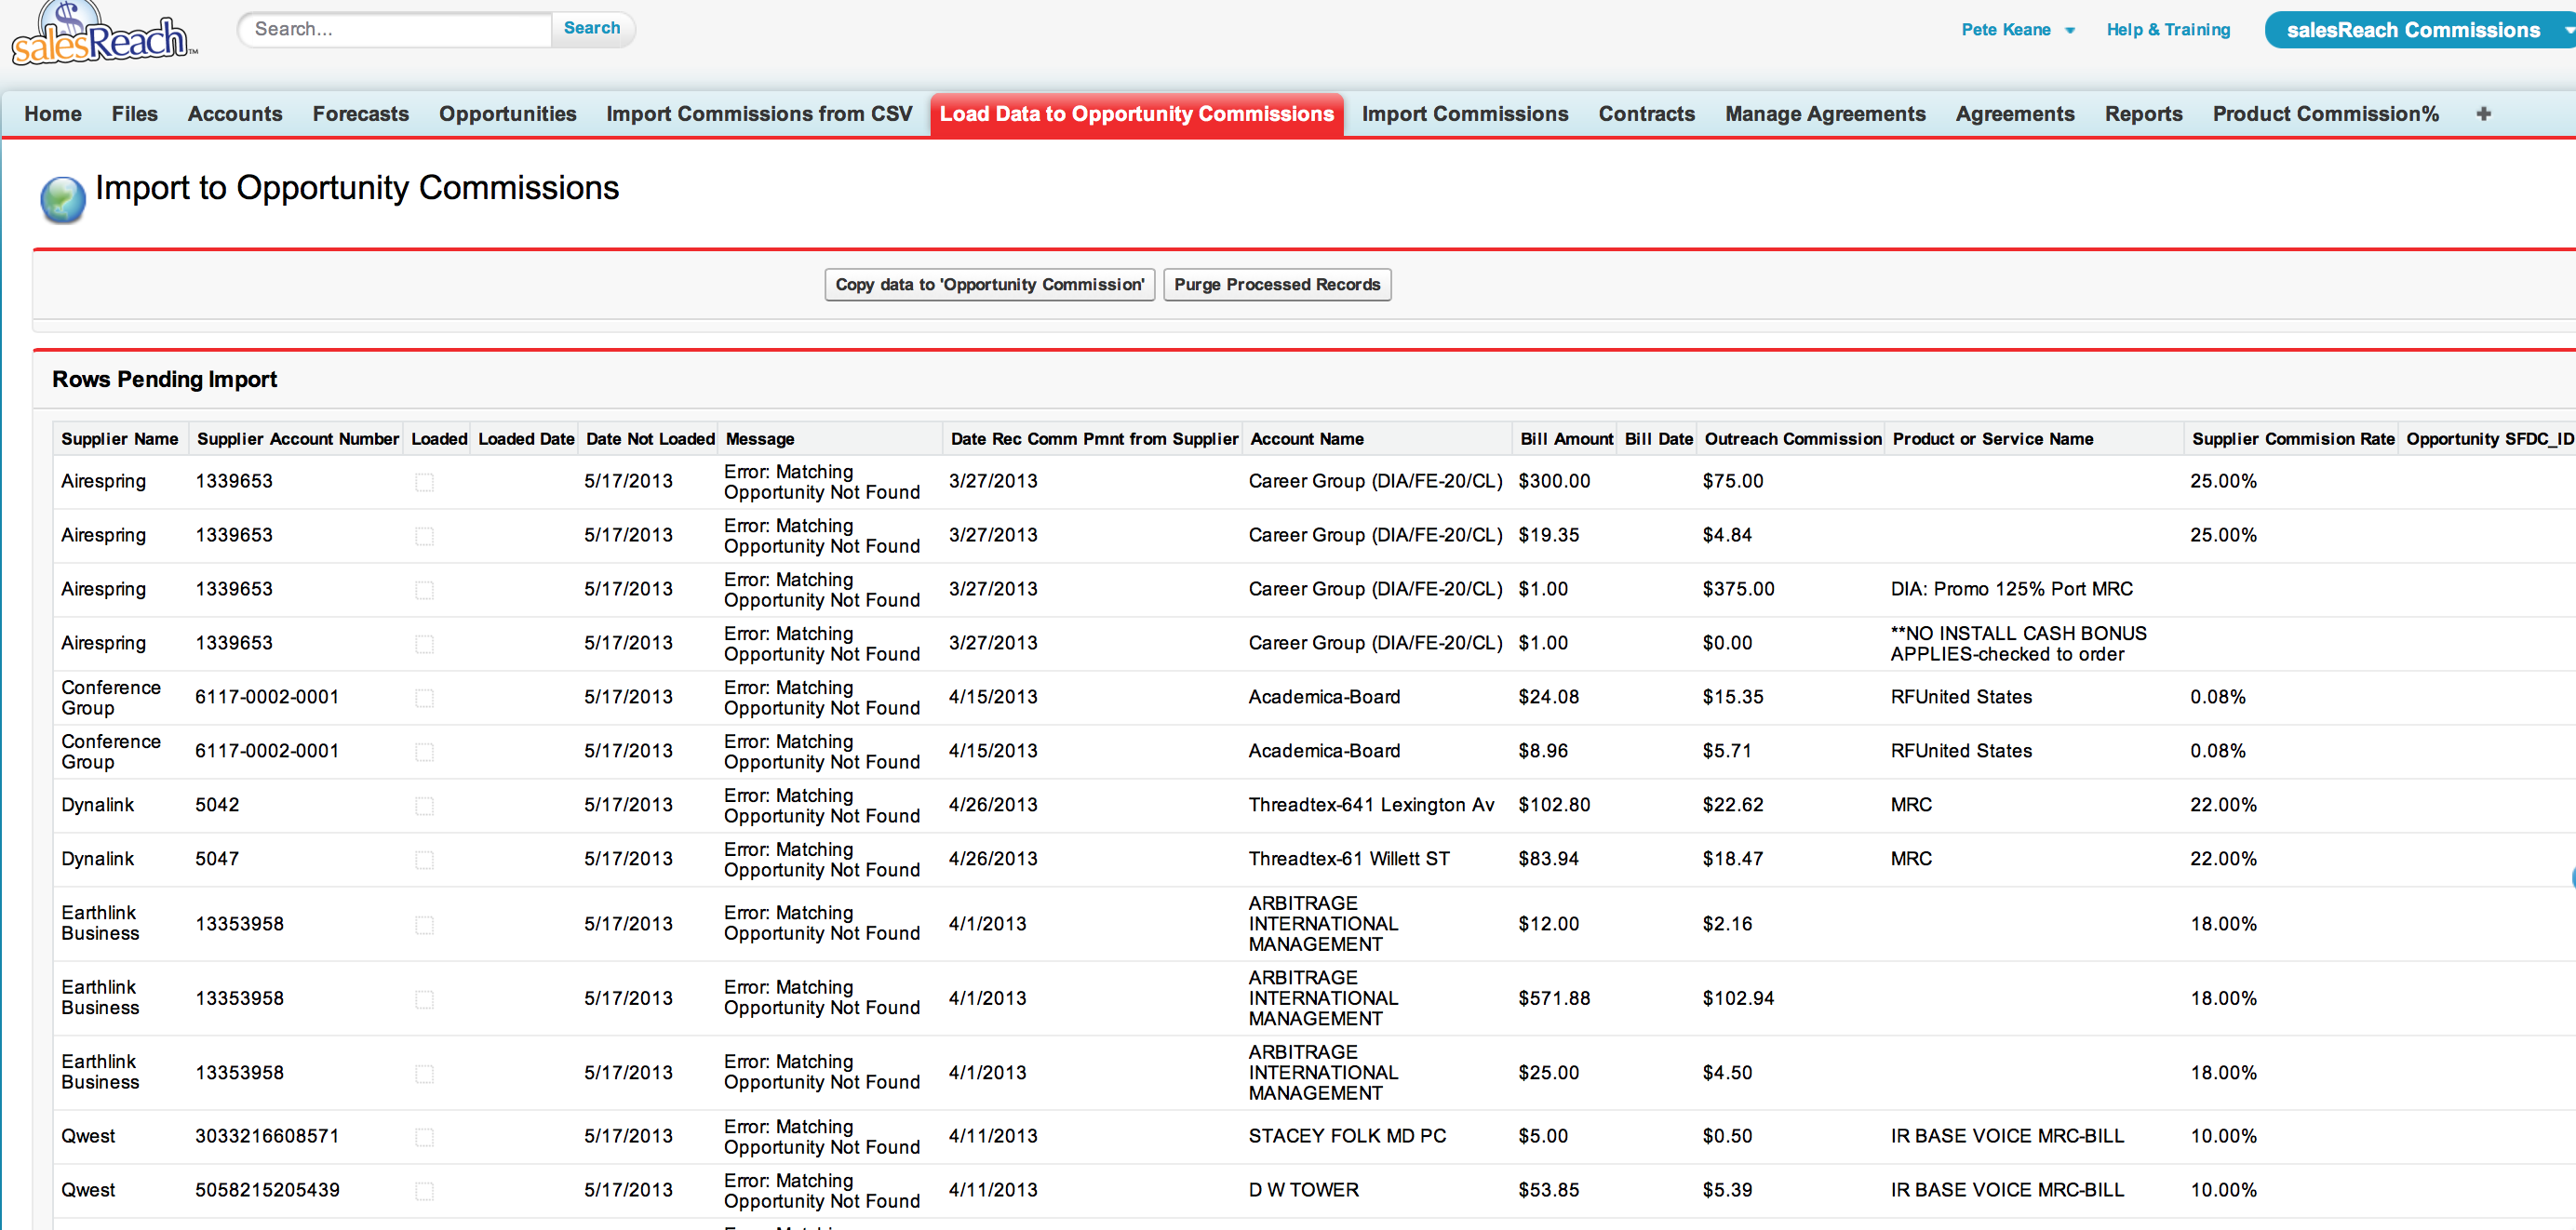
Task: Click the salesReach logo
Action: (x=100, y=36)
